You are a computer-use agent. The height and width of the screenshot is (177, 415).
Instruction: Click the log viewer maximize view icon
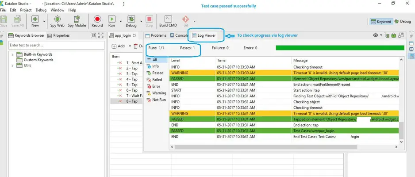coord(401,35)
